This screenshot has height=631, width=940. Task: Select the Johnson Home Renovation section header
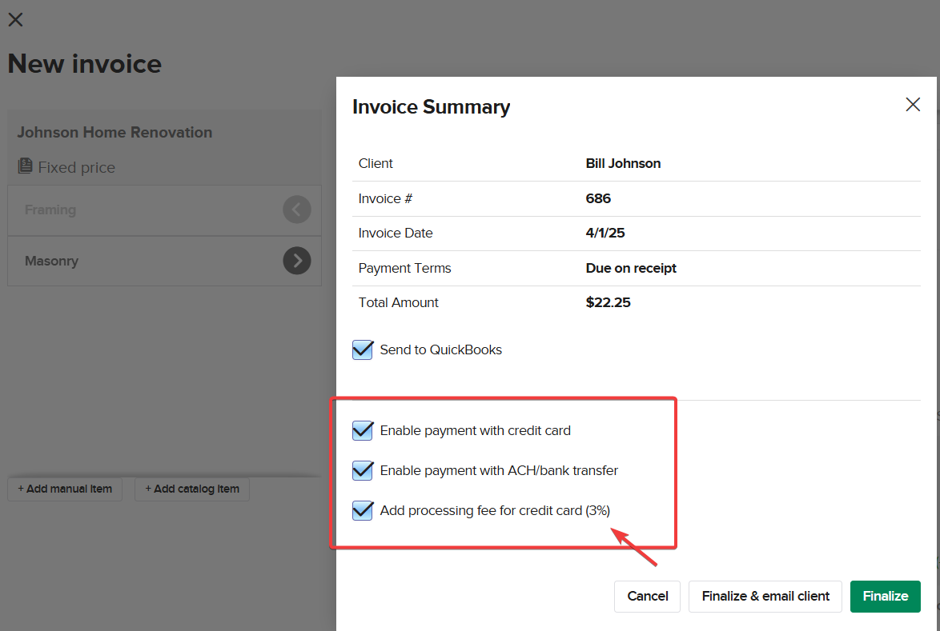coord(114,132)
